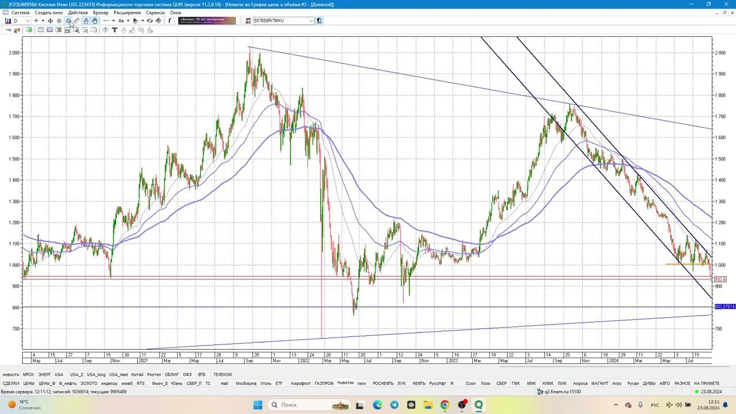Click the 932.6 price label on axis
736x414 pixels.
pos(720,279)
